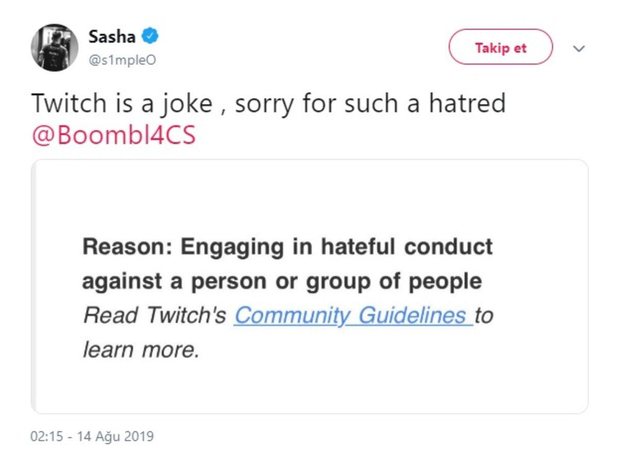
Task: Open Sasha's profile avatar picture
Action: pos(55,47)
